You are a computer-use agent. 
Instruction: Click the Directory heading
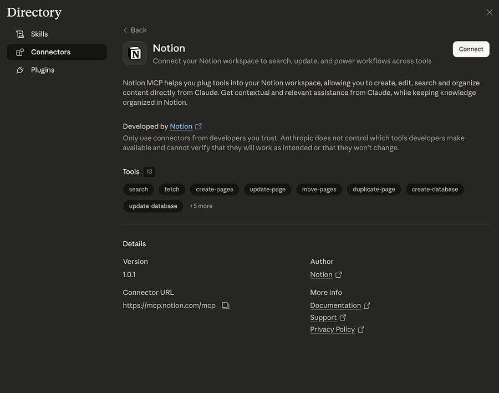tap(34, 13)
